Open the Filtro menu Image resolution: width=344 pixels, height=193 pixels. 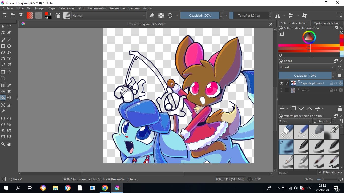81,8
